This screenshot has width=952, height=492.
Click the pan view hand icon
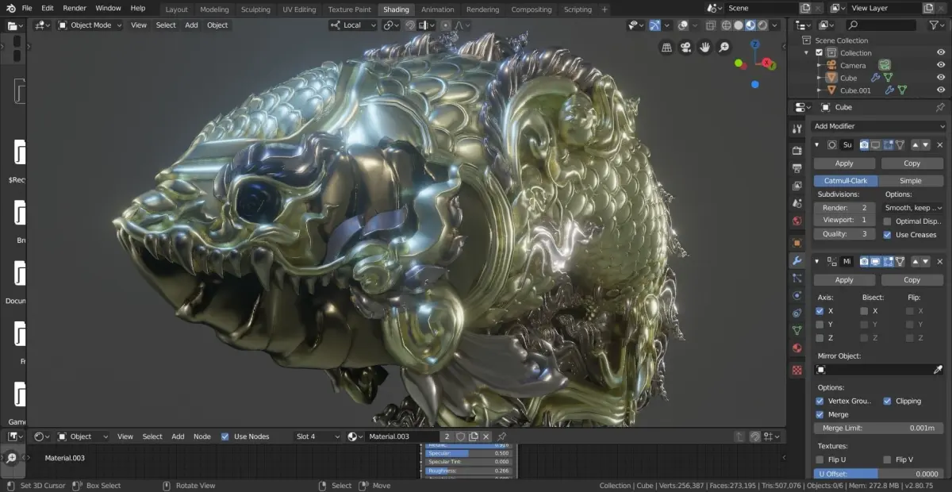click(x=704, y=48)
